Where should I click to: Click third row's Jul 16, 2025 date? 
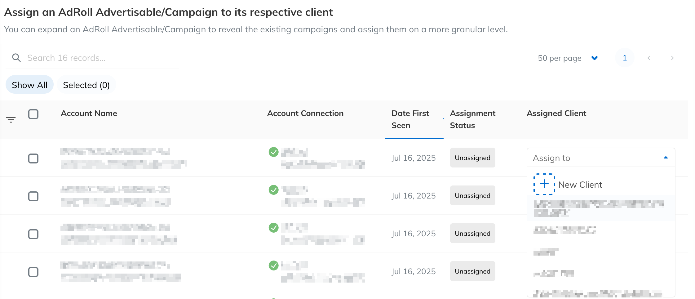pyautogui.click(x=414, y=234)
